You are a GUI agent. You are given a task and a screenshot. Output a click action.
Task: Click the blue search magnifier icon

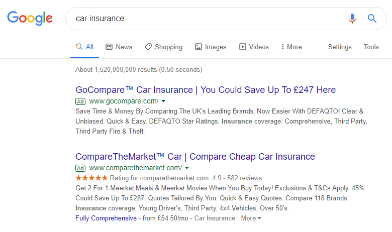[x=372, y=18]
